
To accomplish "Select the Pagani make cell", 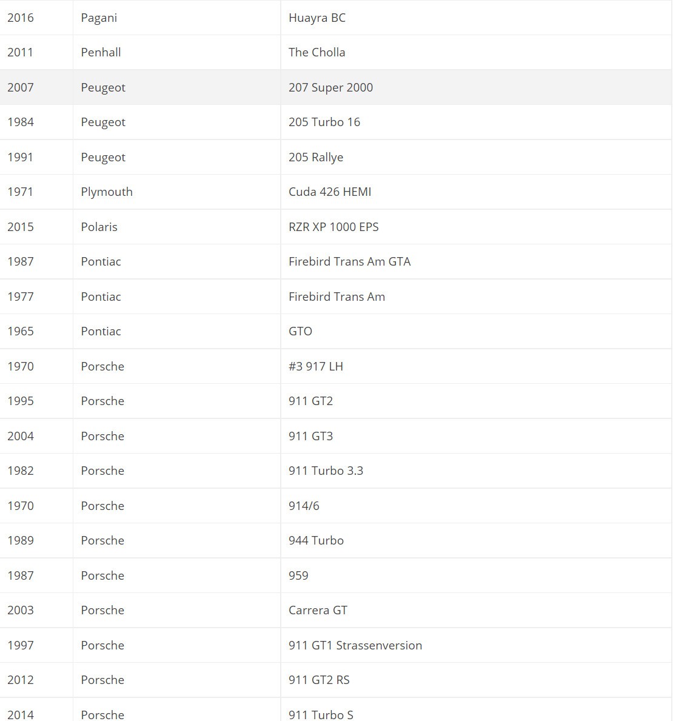I will coord(99,18).
